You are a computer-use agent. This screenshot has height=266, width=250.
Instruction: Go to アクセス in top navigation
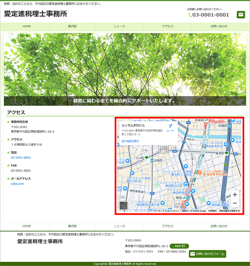point(167,26)
